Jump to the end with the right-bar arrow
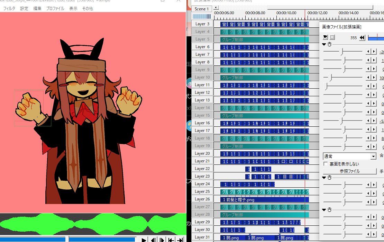The width and height of the screenshot is (384, 242). [x=180, y=240]
